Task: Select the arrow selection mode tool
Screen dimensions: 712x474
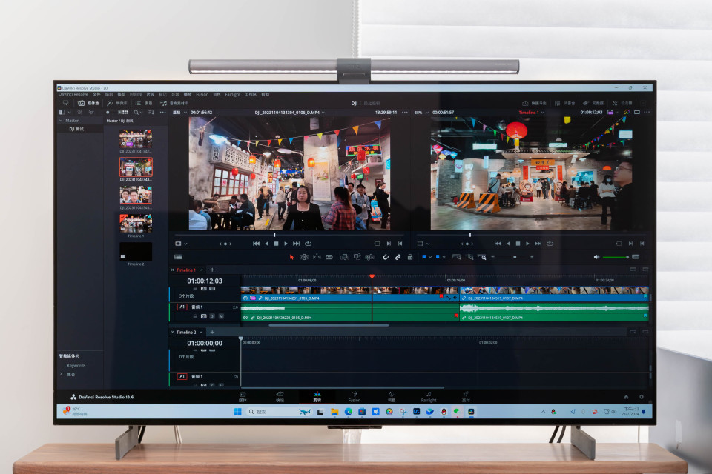Action: tap(291, 257)
